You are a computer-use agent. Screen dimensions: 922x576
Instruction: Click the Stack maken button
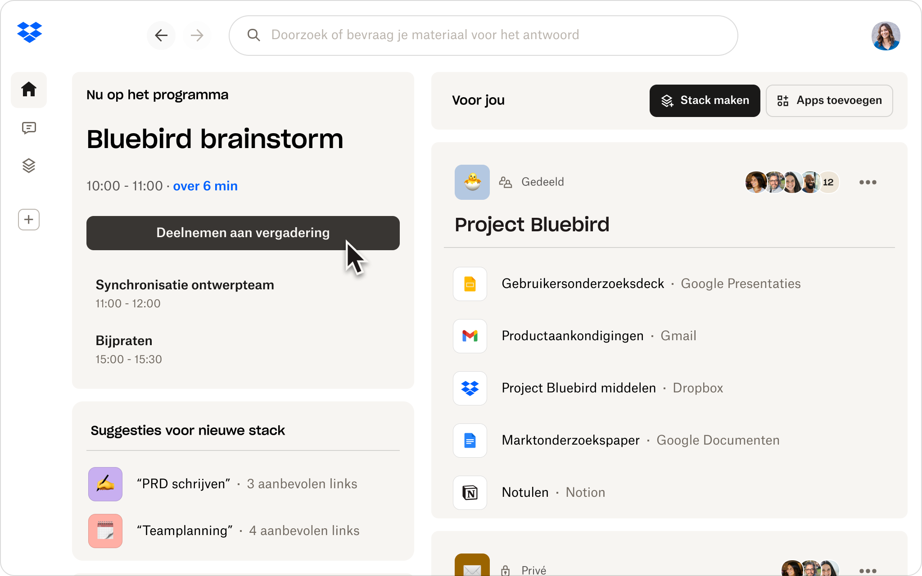pyautogui.click(x=705, y=101)
